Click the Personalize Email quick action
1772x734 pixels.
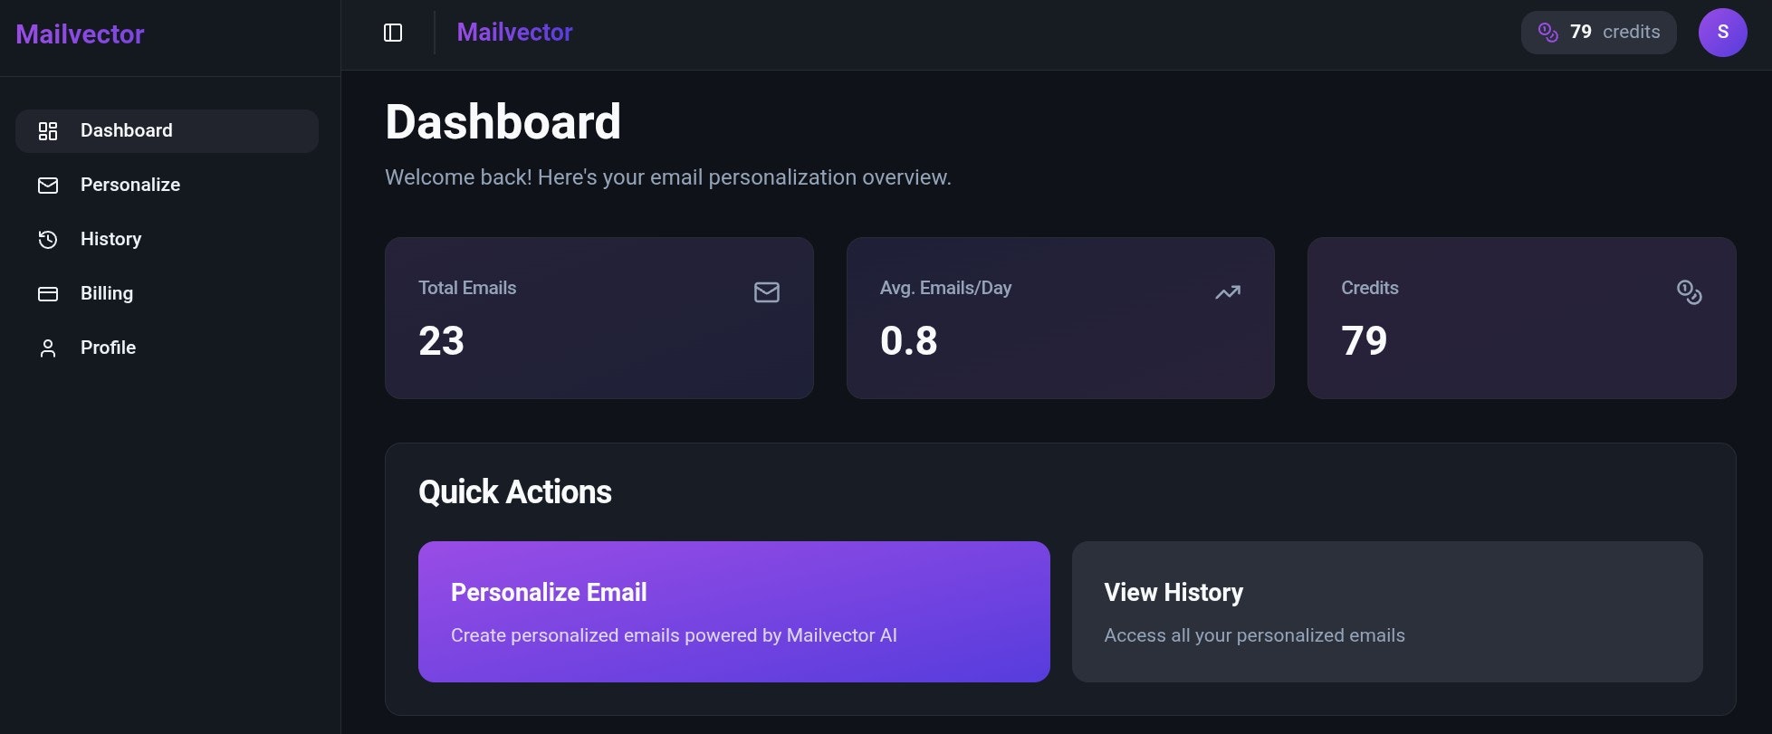point(733,612)
